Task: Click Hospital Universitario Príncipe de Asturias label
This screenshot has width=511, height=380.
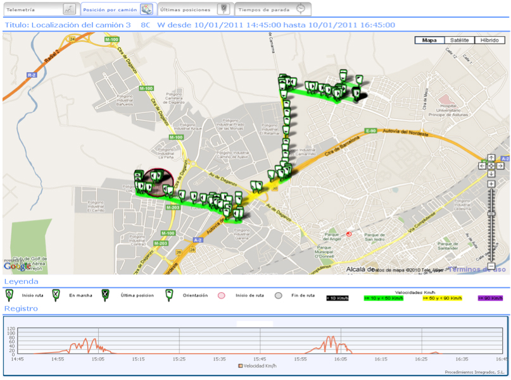Action: [x=448, y=110]
